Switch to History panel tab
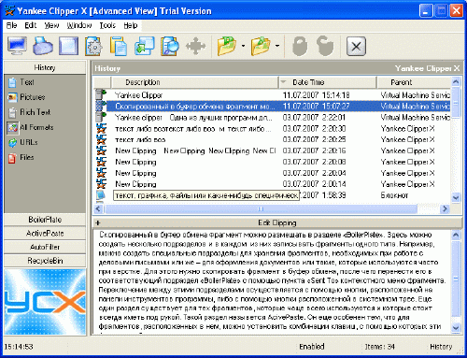 point(45,67)
